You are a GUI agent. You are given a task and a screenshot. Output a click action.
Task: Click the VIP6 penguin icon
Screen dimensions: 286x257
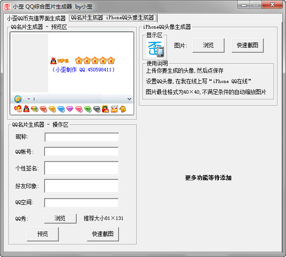tap(53, 61)
